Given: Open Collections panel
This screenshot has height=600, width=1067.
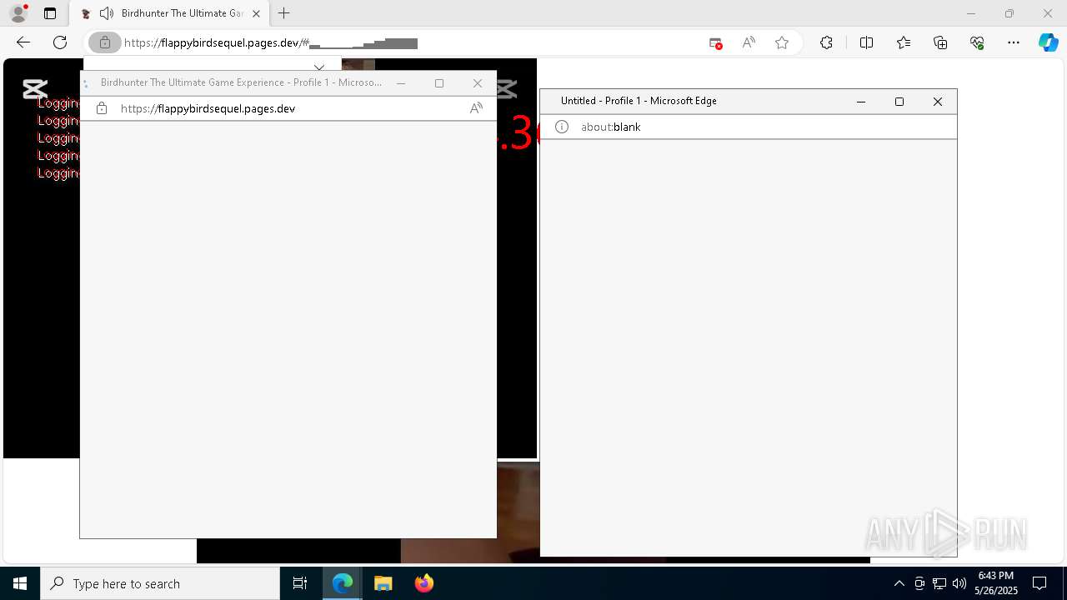Looking at the screenshot, I should (x=940, y=42).
